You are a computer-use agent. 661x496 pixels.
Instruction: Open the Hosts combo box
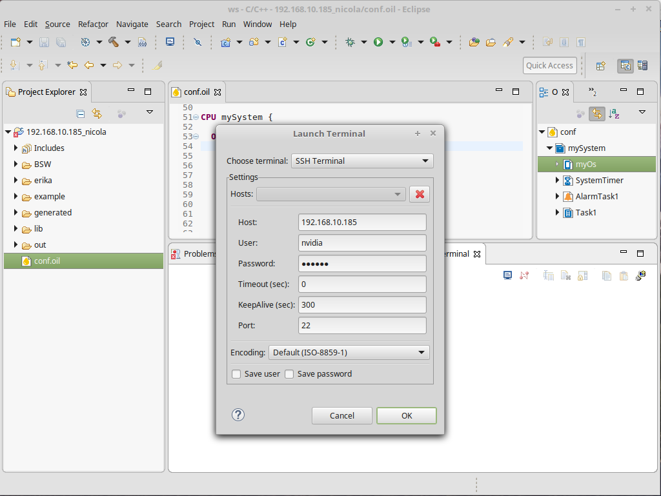[331, 194]
